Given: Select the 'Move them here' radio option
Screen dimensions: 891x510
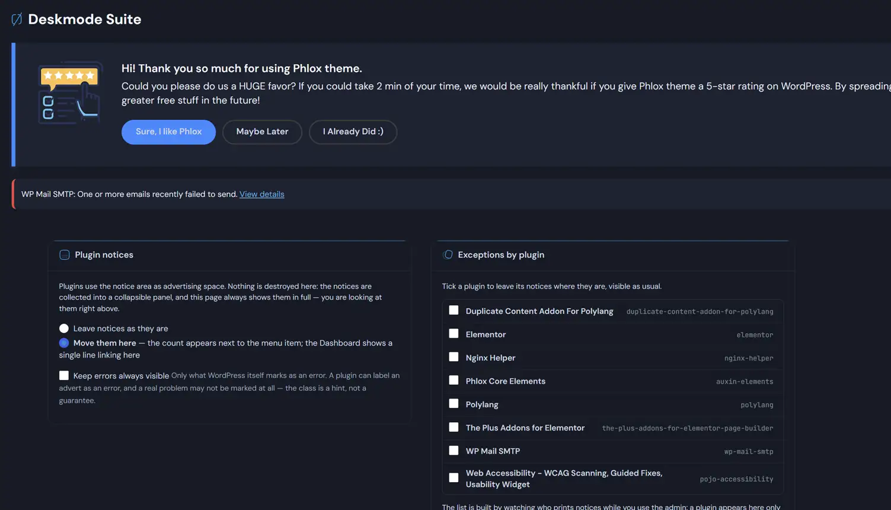Looking at the screenshot, I should [64, 343].
